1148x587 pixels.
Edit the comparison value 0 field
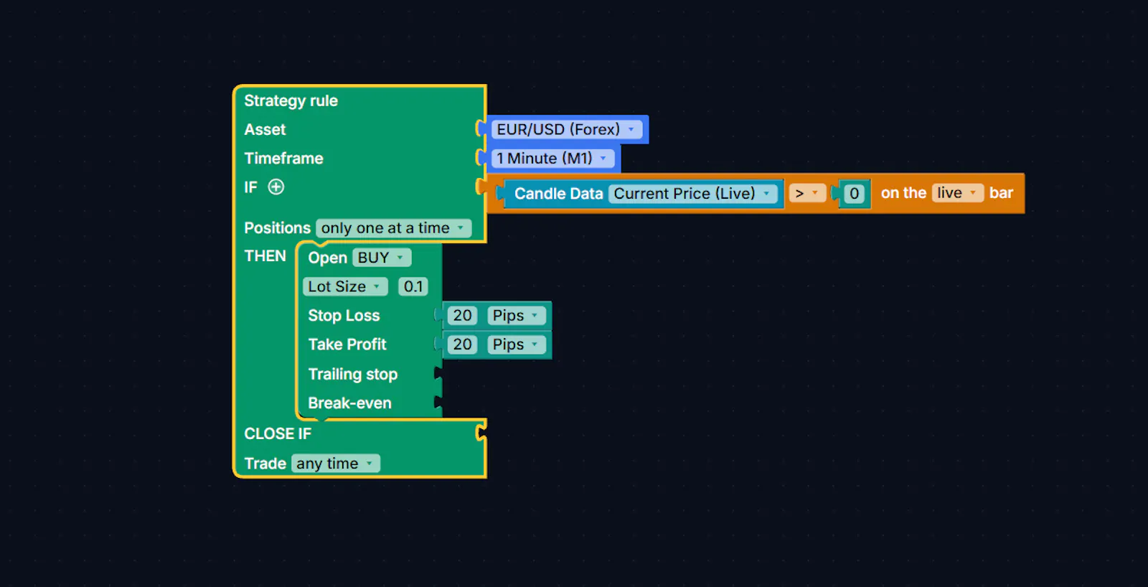pos(854,194)
